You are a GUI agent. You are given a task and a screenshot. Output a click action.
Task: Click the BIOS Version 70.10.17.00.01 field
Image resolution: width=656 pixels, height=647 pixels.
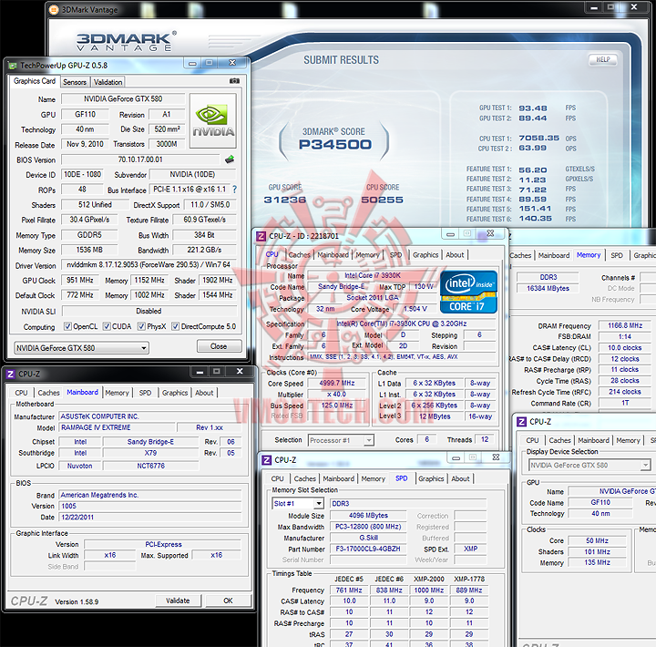tap(140, 159)
